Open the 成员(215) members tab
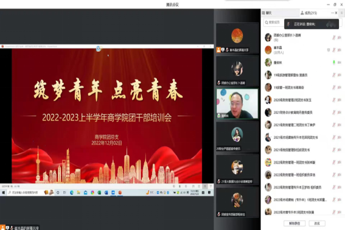 (309, 13)
